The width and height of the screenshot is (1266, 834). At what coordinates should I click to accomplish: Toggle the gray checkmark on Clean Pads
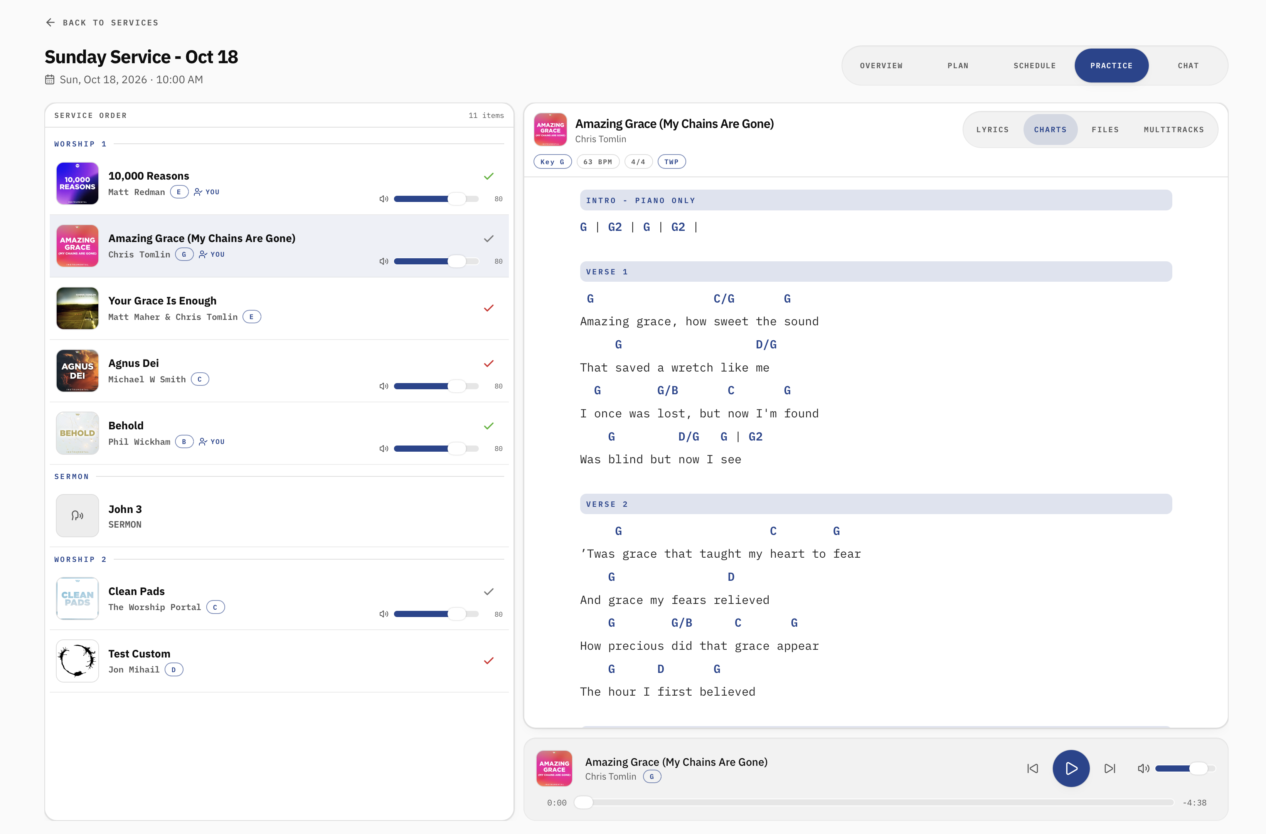tap(489, 592)
